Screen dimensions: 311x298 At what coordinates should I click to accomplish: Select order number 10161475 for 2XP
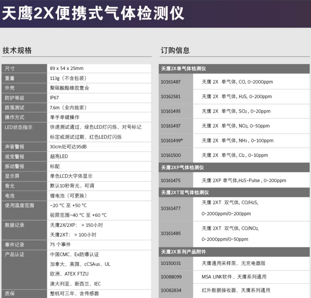click(171, 180)
